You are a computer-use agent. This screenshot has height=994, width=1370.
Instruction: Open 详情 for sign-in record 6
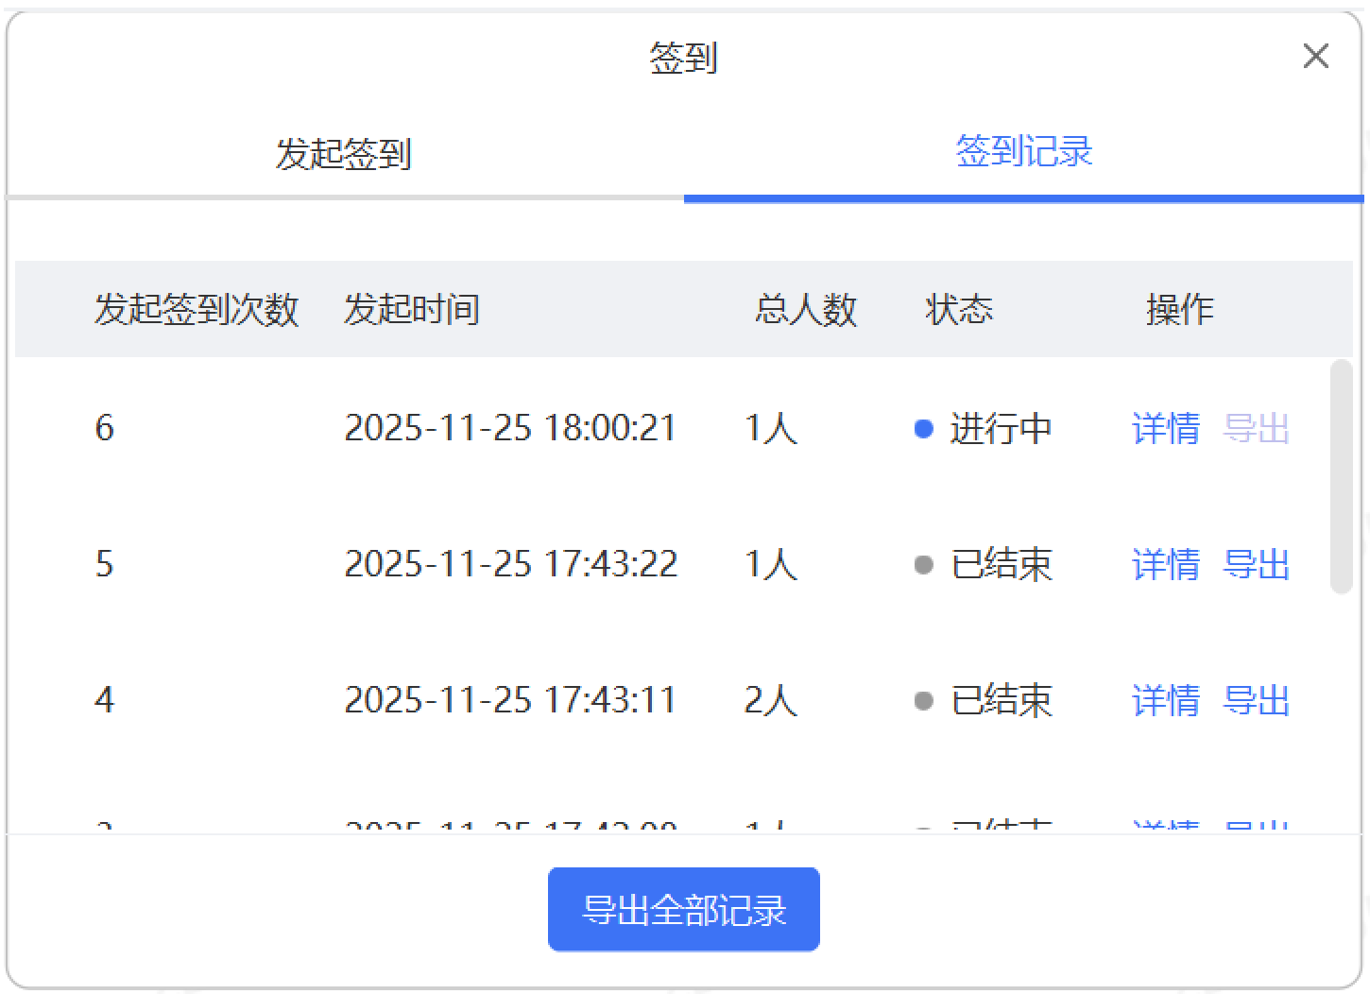1165,429
